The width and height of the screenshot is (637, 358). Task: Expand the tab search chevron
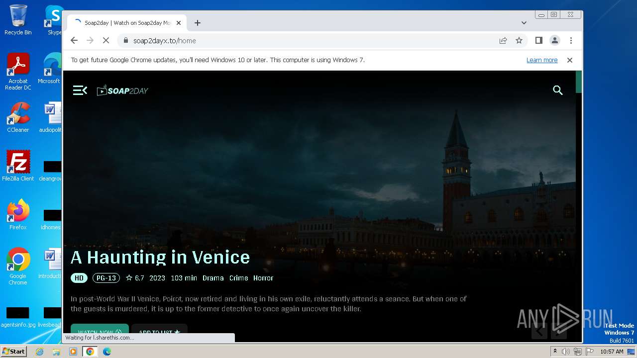[x=524, y=23]
